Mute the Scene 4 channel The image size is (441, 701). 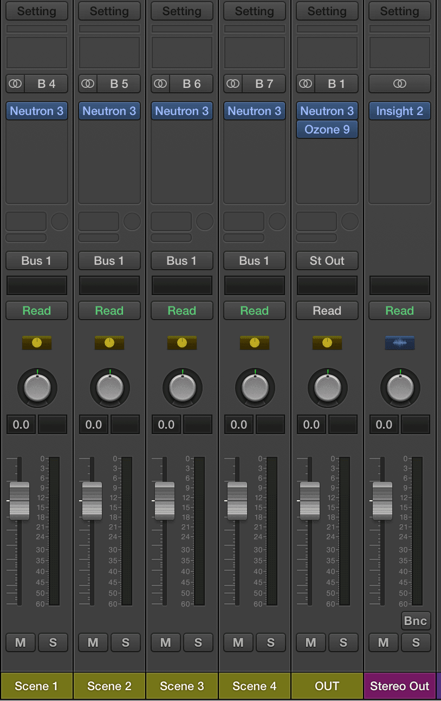(238, 642)
